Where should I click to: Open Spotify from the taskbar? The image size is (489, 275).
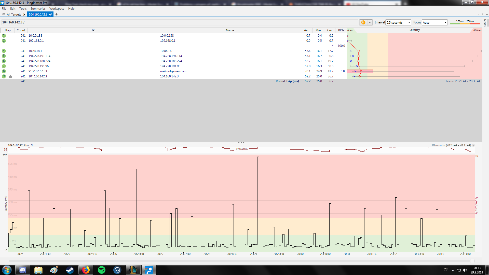pyautogui.click(x=102, y=270)
